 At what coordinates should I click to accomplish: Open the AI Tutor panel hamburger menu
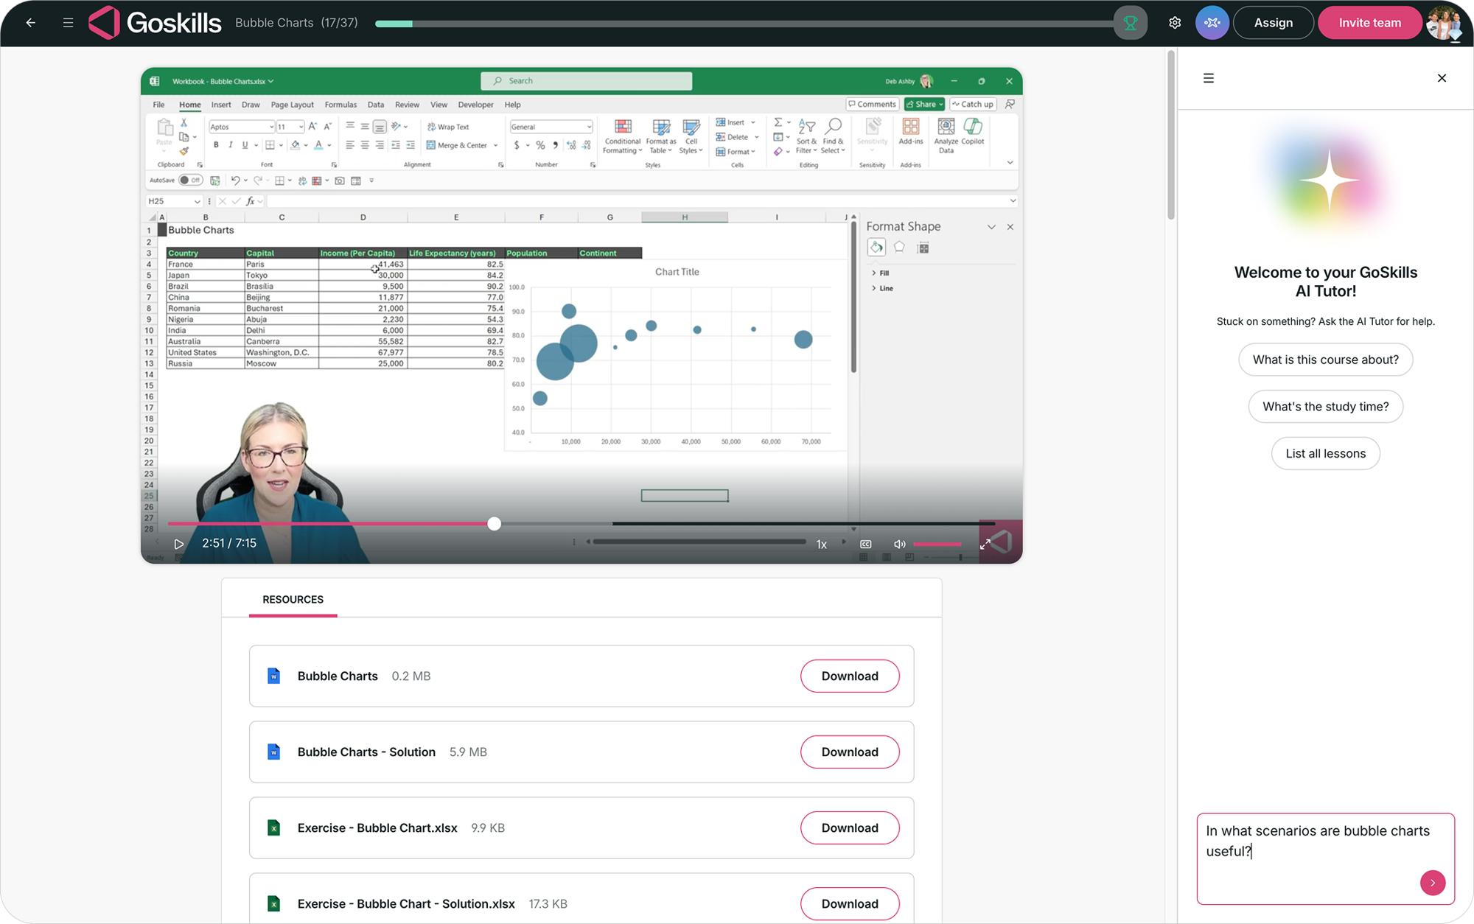pyautogui.click(x=1209, y=78)
